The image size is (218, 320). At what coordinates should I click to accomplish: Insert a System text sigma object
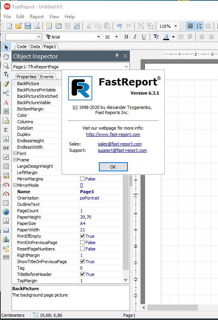click(x=6, y=130)
